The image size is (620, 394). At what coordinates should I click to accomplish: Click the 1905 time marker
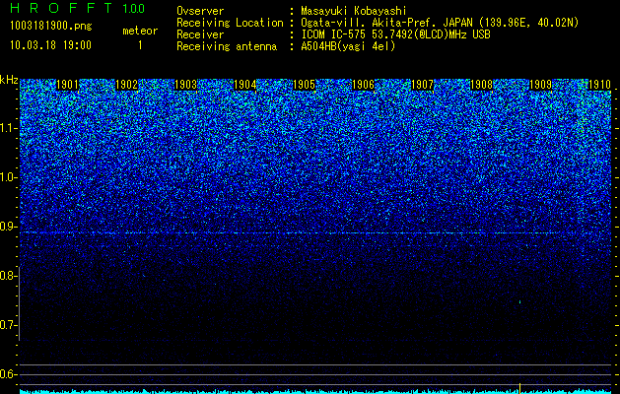pos(304,85)
